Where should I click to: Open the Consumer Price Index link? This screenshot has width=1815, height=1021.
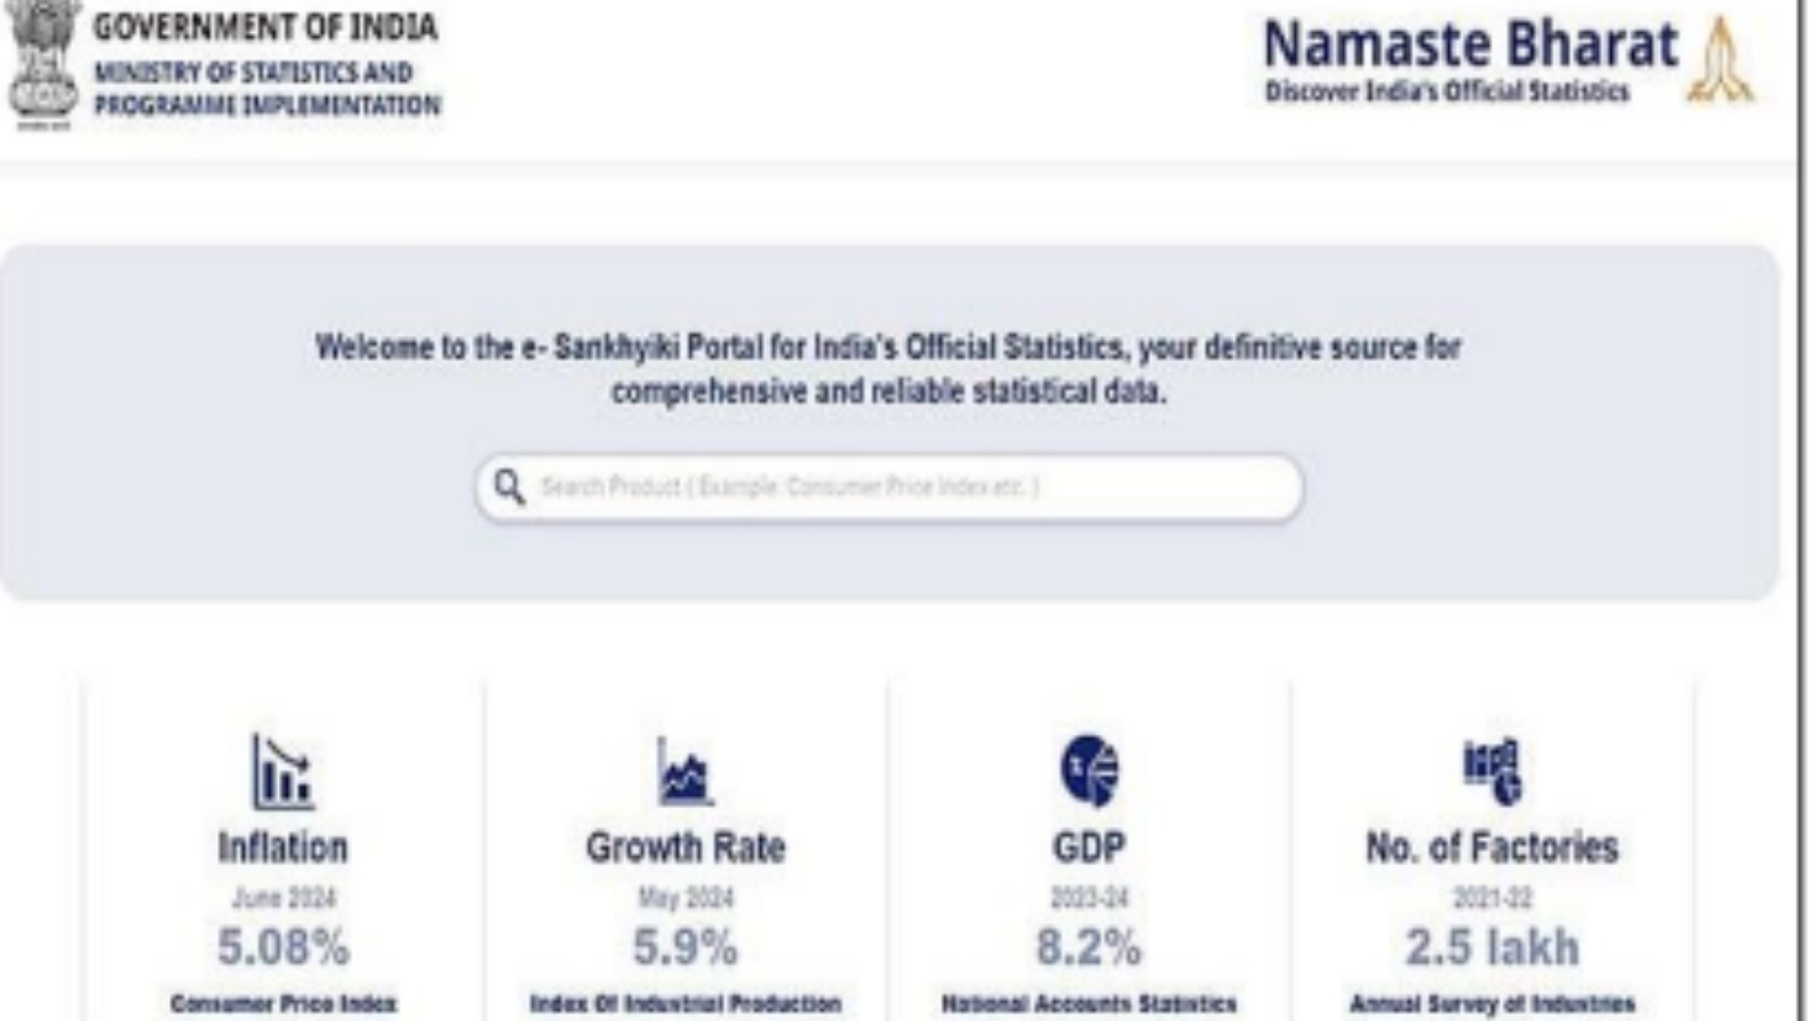point(283,1003)
